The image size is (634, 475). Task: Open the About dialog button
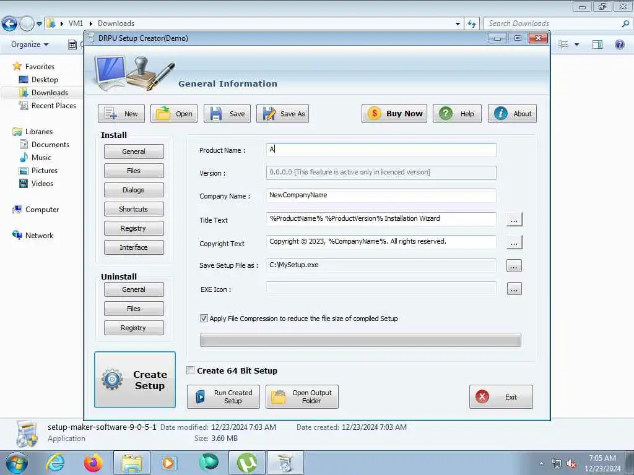[512, 114]
